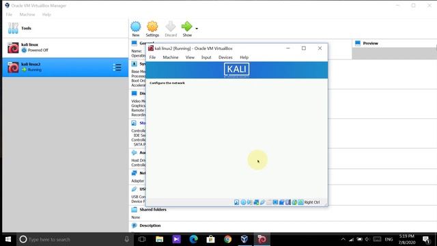Open Devices menu in kali linux2 window
The image size is (437, 246).
(x=225, y=57)
